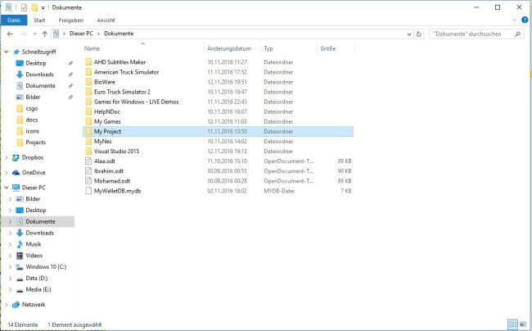Viewport: 532px width, 331px height.
Task: Collapse the Schnellzugriff tree node
Action: (x=7, y=52)
